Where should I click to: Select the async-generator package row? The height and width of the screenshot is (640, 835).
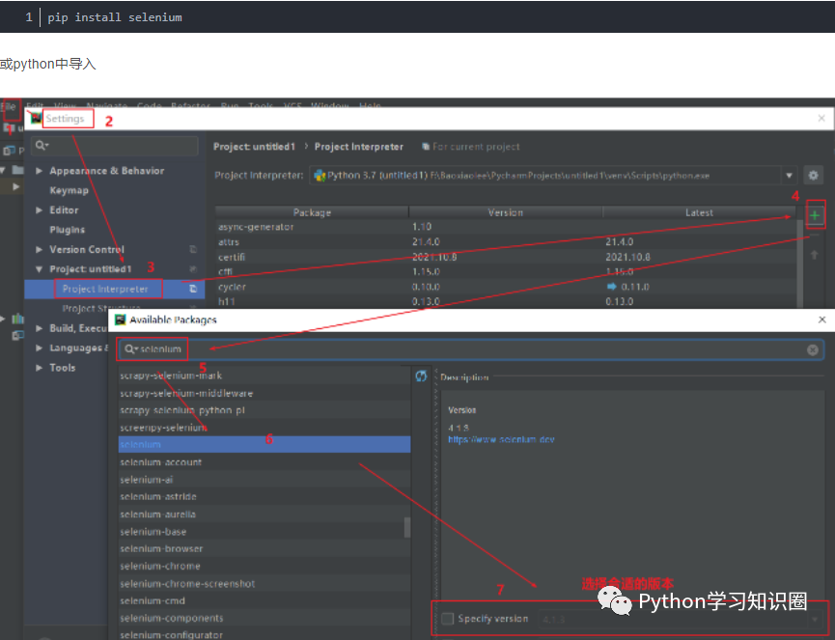(x=506, y=227)
